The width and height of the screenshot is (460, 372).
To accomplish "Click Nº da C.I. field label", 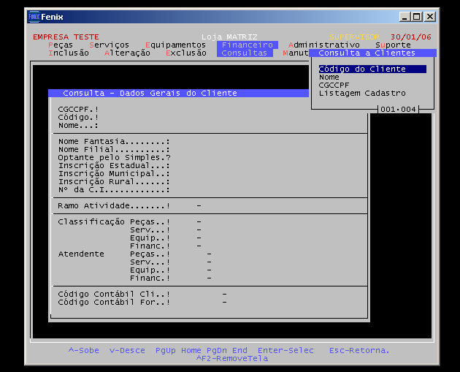I will (114, 190).
